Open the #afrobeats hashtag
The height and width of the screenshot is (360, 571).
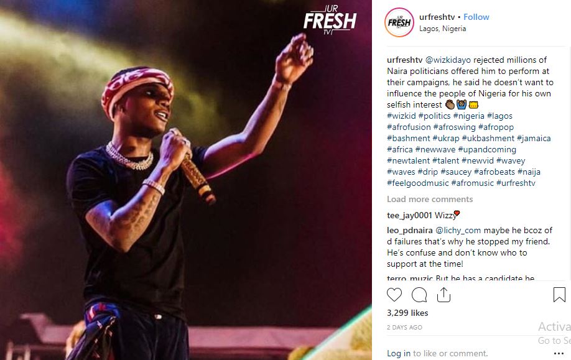[x=494, y=172]
